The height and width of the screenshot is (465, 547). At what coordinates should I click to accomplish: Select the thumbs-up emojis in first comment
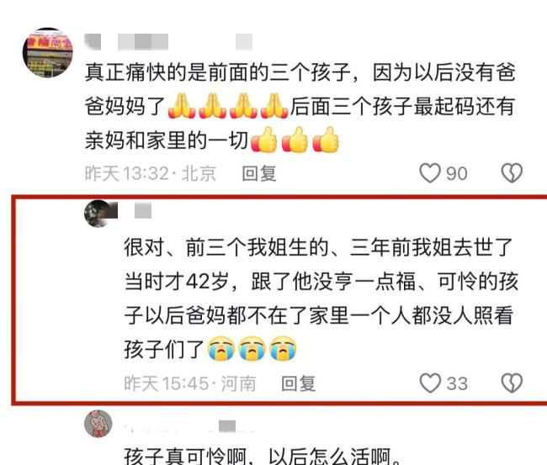(x=295, y=140)
